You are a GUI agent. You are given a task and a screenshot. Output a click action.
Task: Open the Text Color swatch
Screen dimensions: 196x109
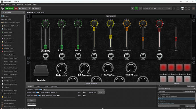[x=32, y=104]
